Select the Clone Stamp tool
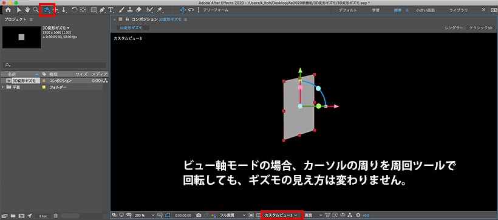498x220 pixels. click(129, 10)
